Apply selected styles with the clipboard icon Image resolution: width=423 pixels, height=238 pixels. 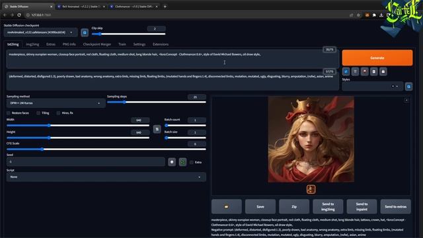[373, 71]
